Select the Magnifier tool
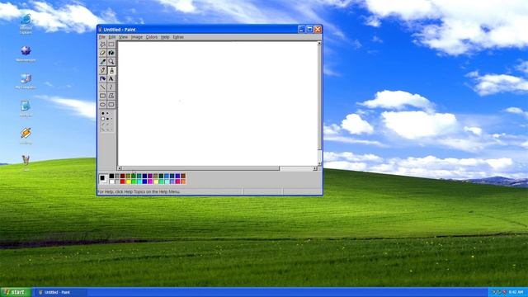The image size is (528, 297). (x=111, y=62)
